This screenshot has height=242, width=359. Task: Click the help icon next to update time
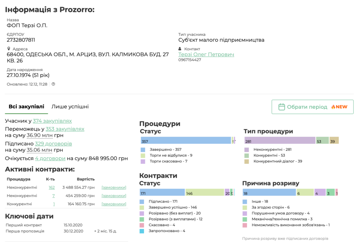point(53,84)
